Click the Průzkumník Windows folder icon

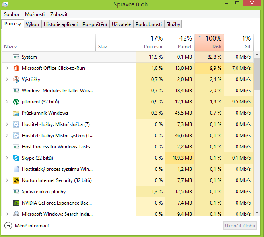click(x=16, y=113)
